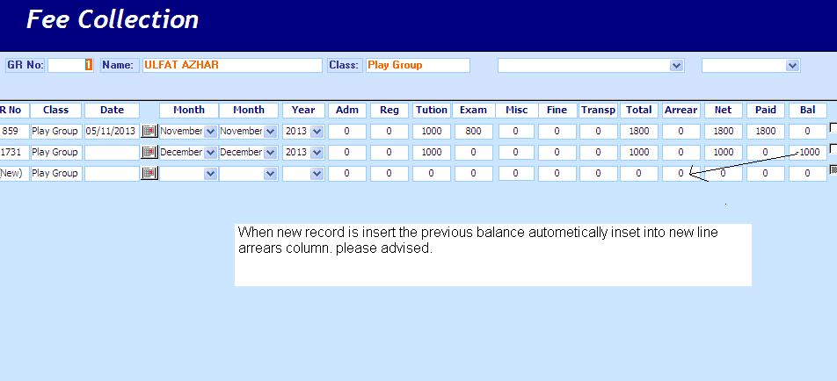Tick the checkbox at the end of the 859 row

coord(833,128)
